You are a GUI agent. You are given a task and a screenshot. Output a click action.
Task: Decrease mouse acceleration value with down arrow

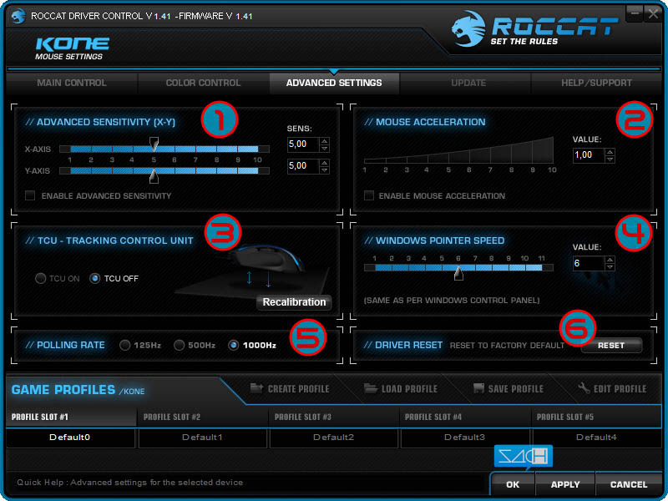pyautogui.click(x=610, y=159)
